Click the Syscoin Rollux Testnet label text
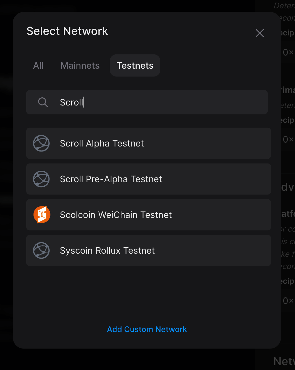This screenshot has width=295, height=370. pyautogui.click(x=107, y=250)
